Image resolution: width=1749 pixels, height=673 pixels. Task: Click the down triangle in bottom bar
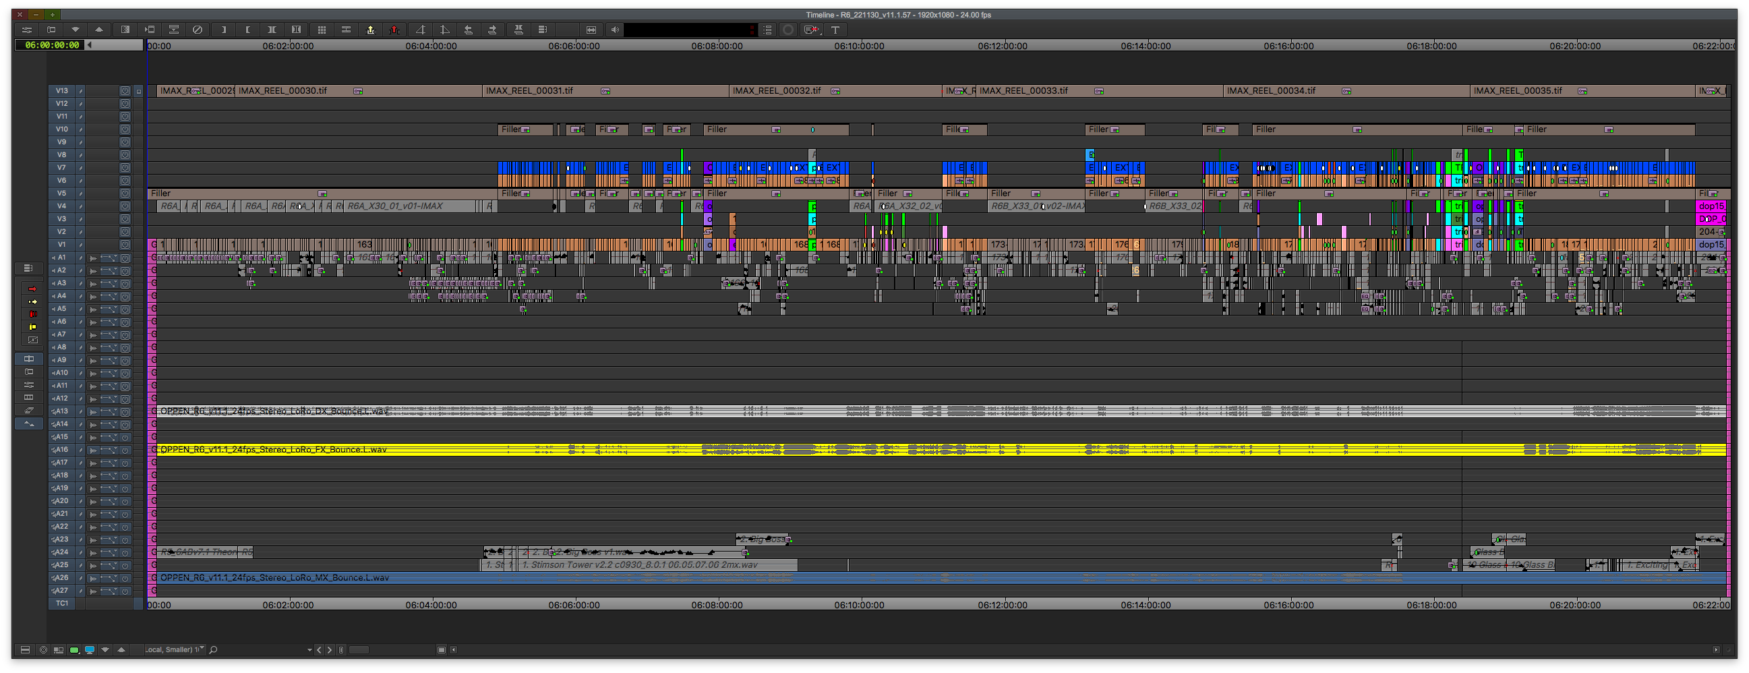tap(105, 651)
